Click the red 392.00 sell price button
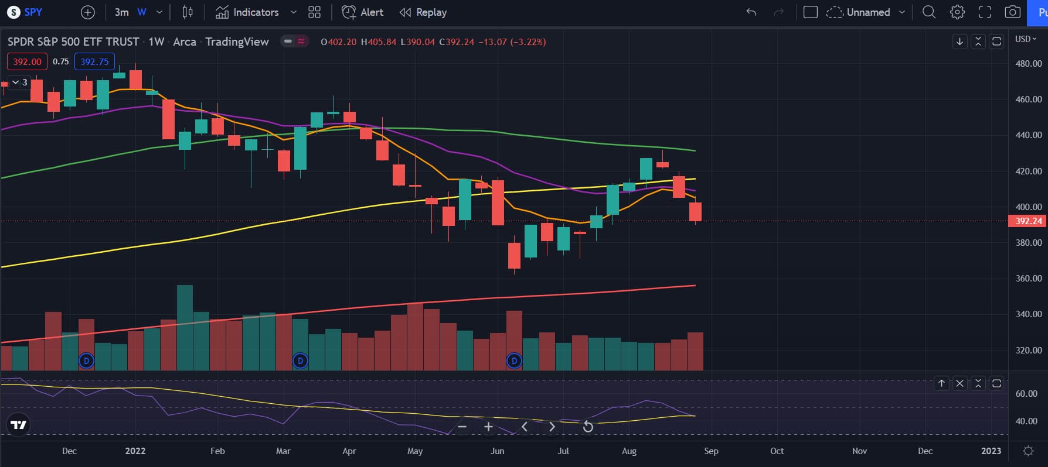Viewport: 1048px width, 467px height. point(28,61)
